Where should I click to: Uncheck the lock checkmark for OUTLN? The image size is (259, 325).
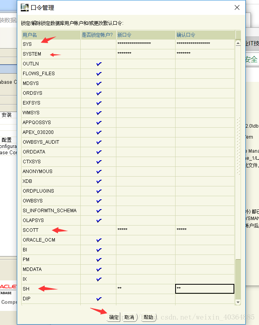click(x=99, y=64)
